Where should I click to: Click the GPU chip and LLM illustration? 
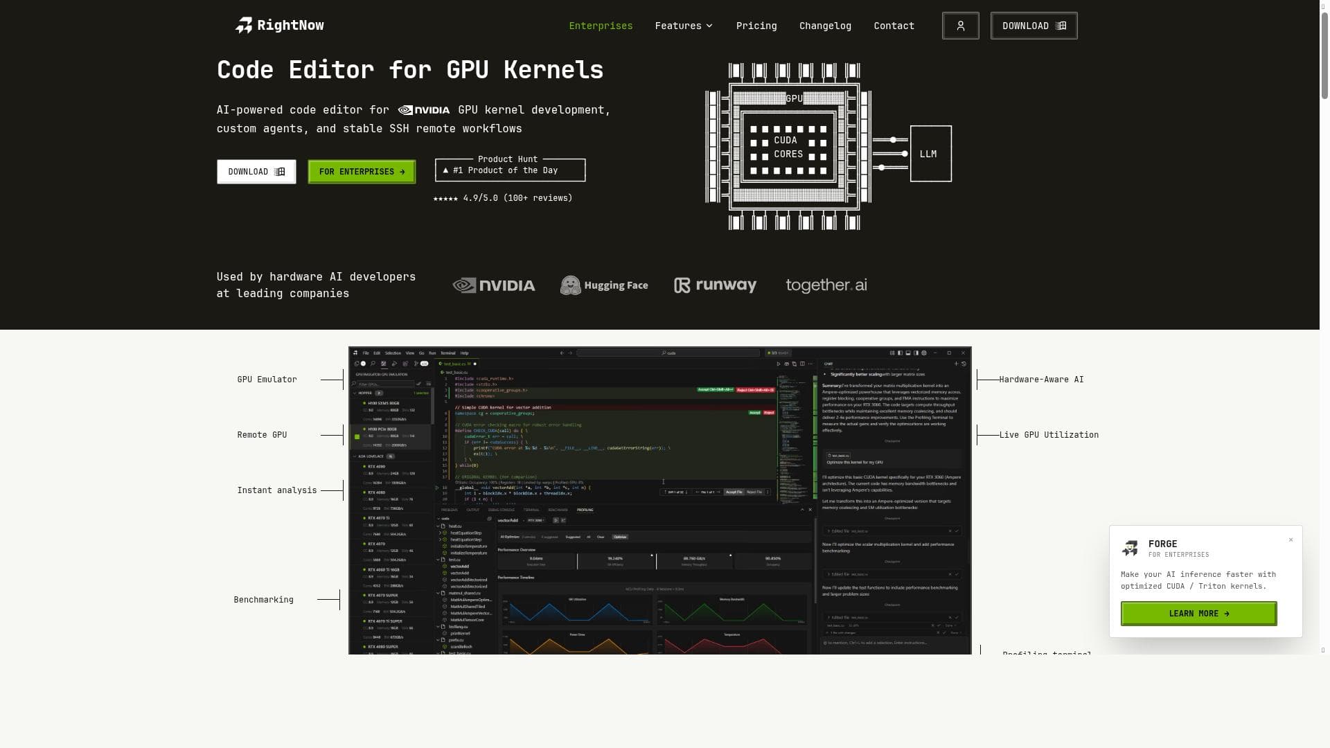pyautogui.click(x=828, y=146)
